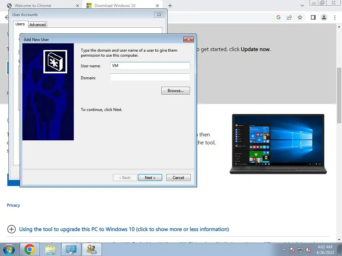Close the Welcome to Chrome tab

point(77,6)
